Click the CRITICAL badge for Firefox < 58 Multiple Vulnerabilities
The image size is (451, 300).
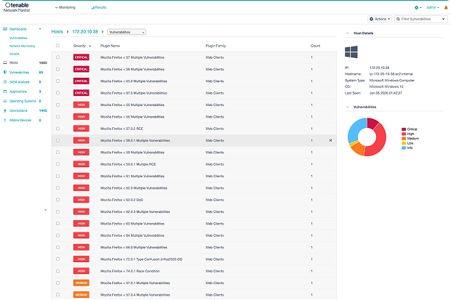click(81, 69)
